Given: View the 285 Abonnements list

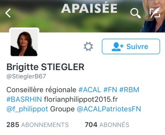Looking at the screenshot, I should tap(37, 125).
